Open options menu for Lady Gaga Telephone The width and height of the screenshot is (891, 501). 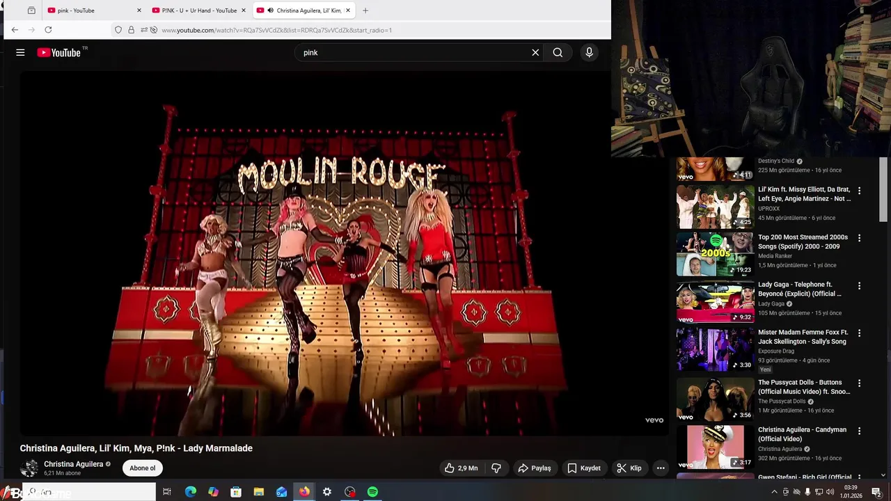pyautogui.click(x=859, y=286)
